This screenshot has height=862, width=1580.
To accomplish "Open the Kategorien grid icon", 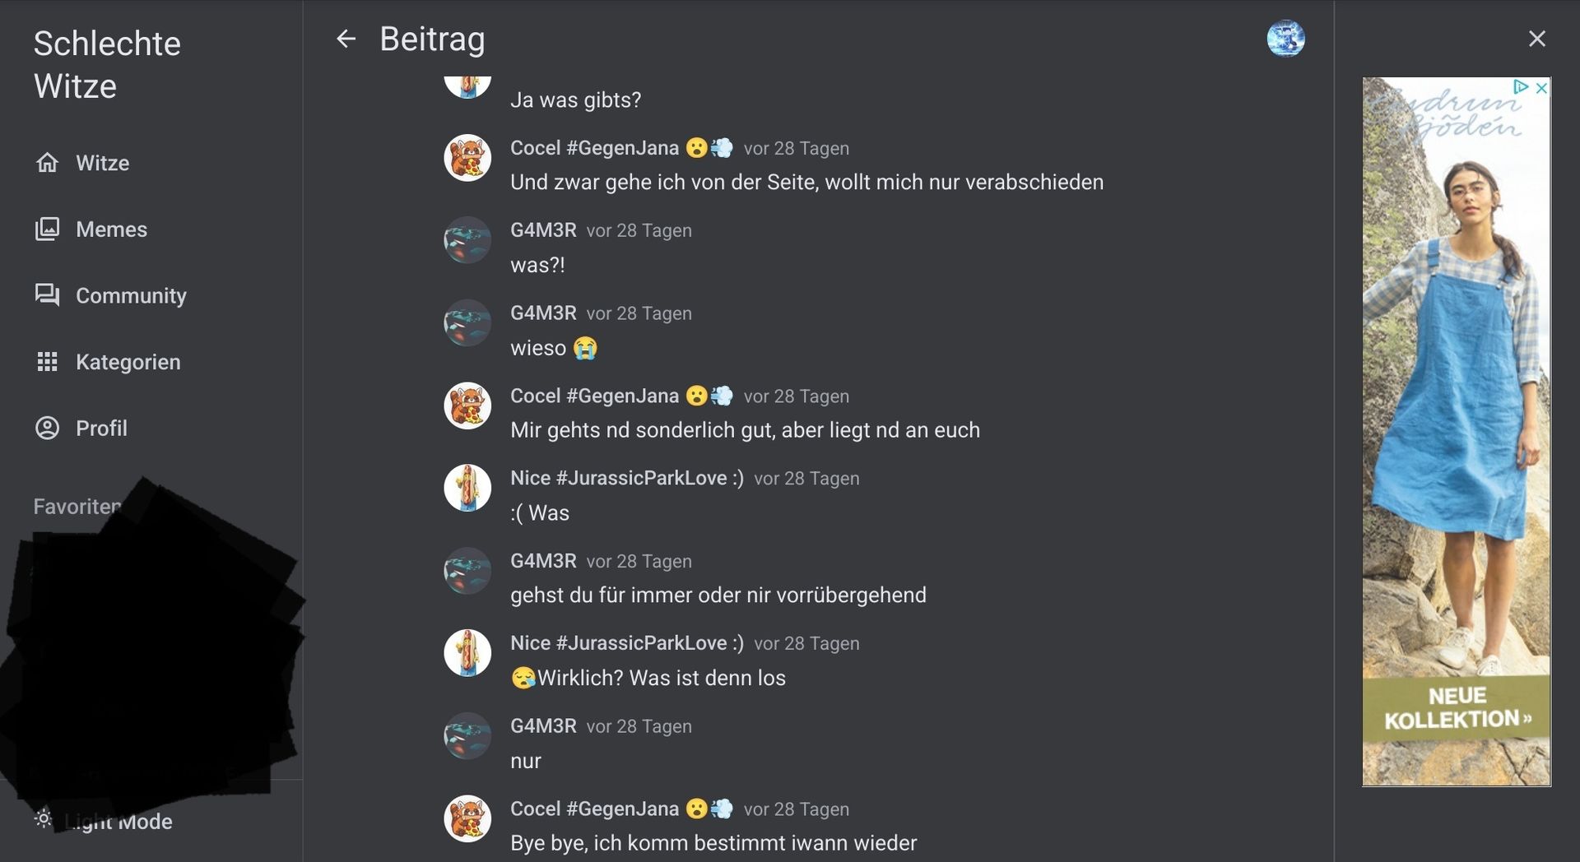I will tap(48, 362).
